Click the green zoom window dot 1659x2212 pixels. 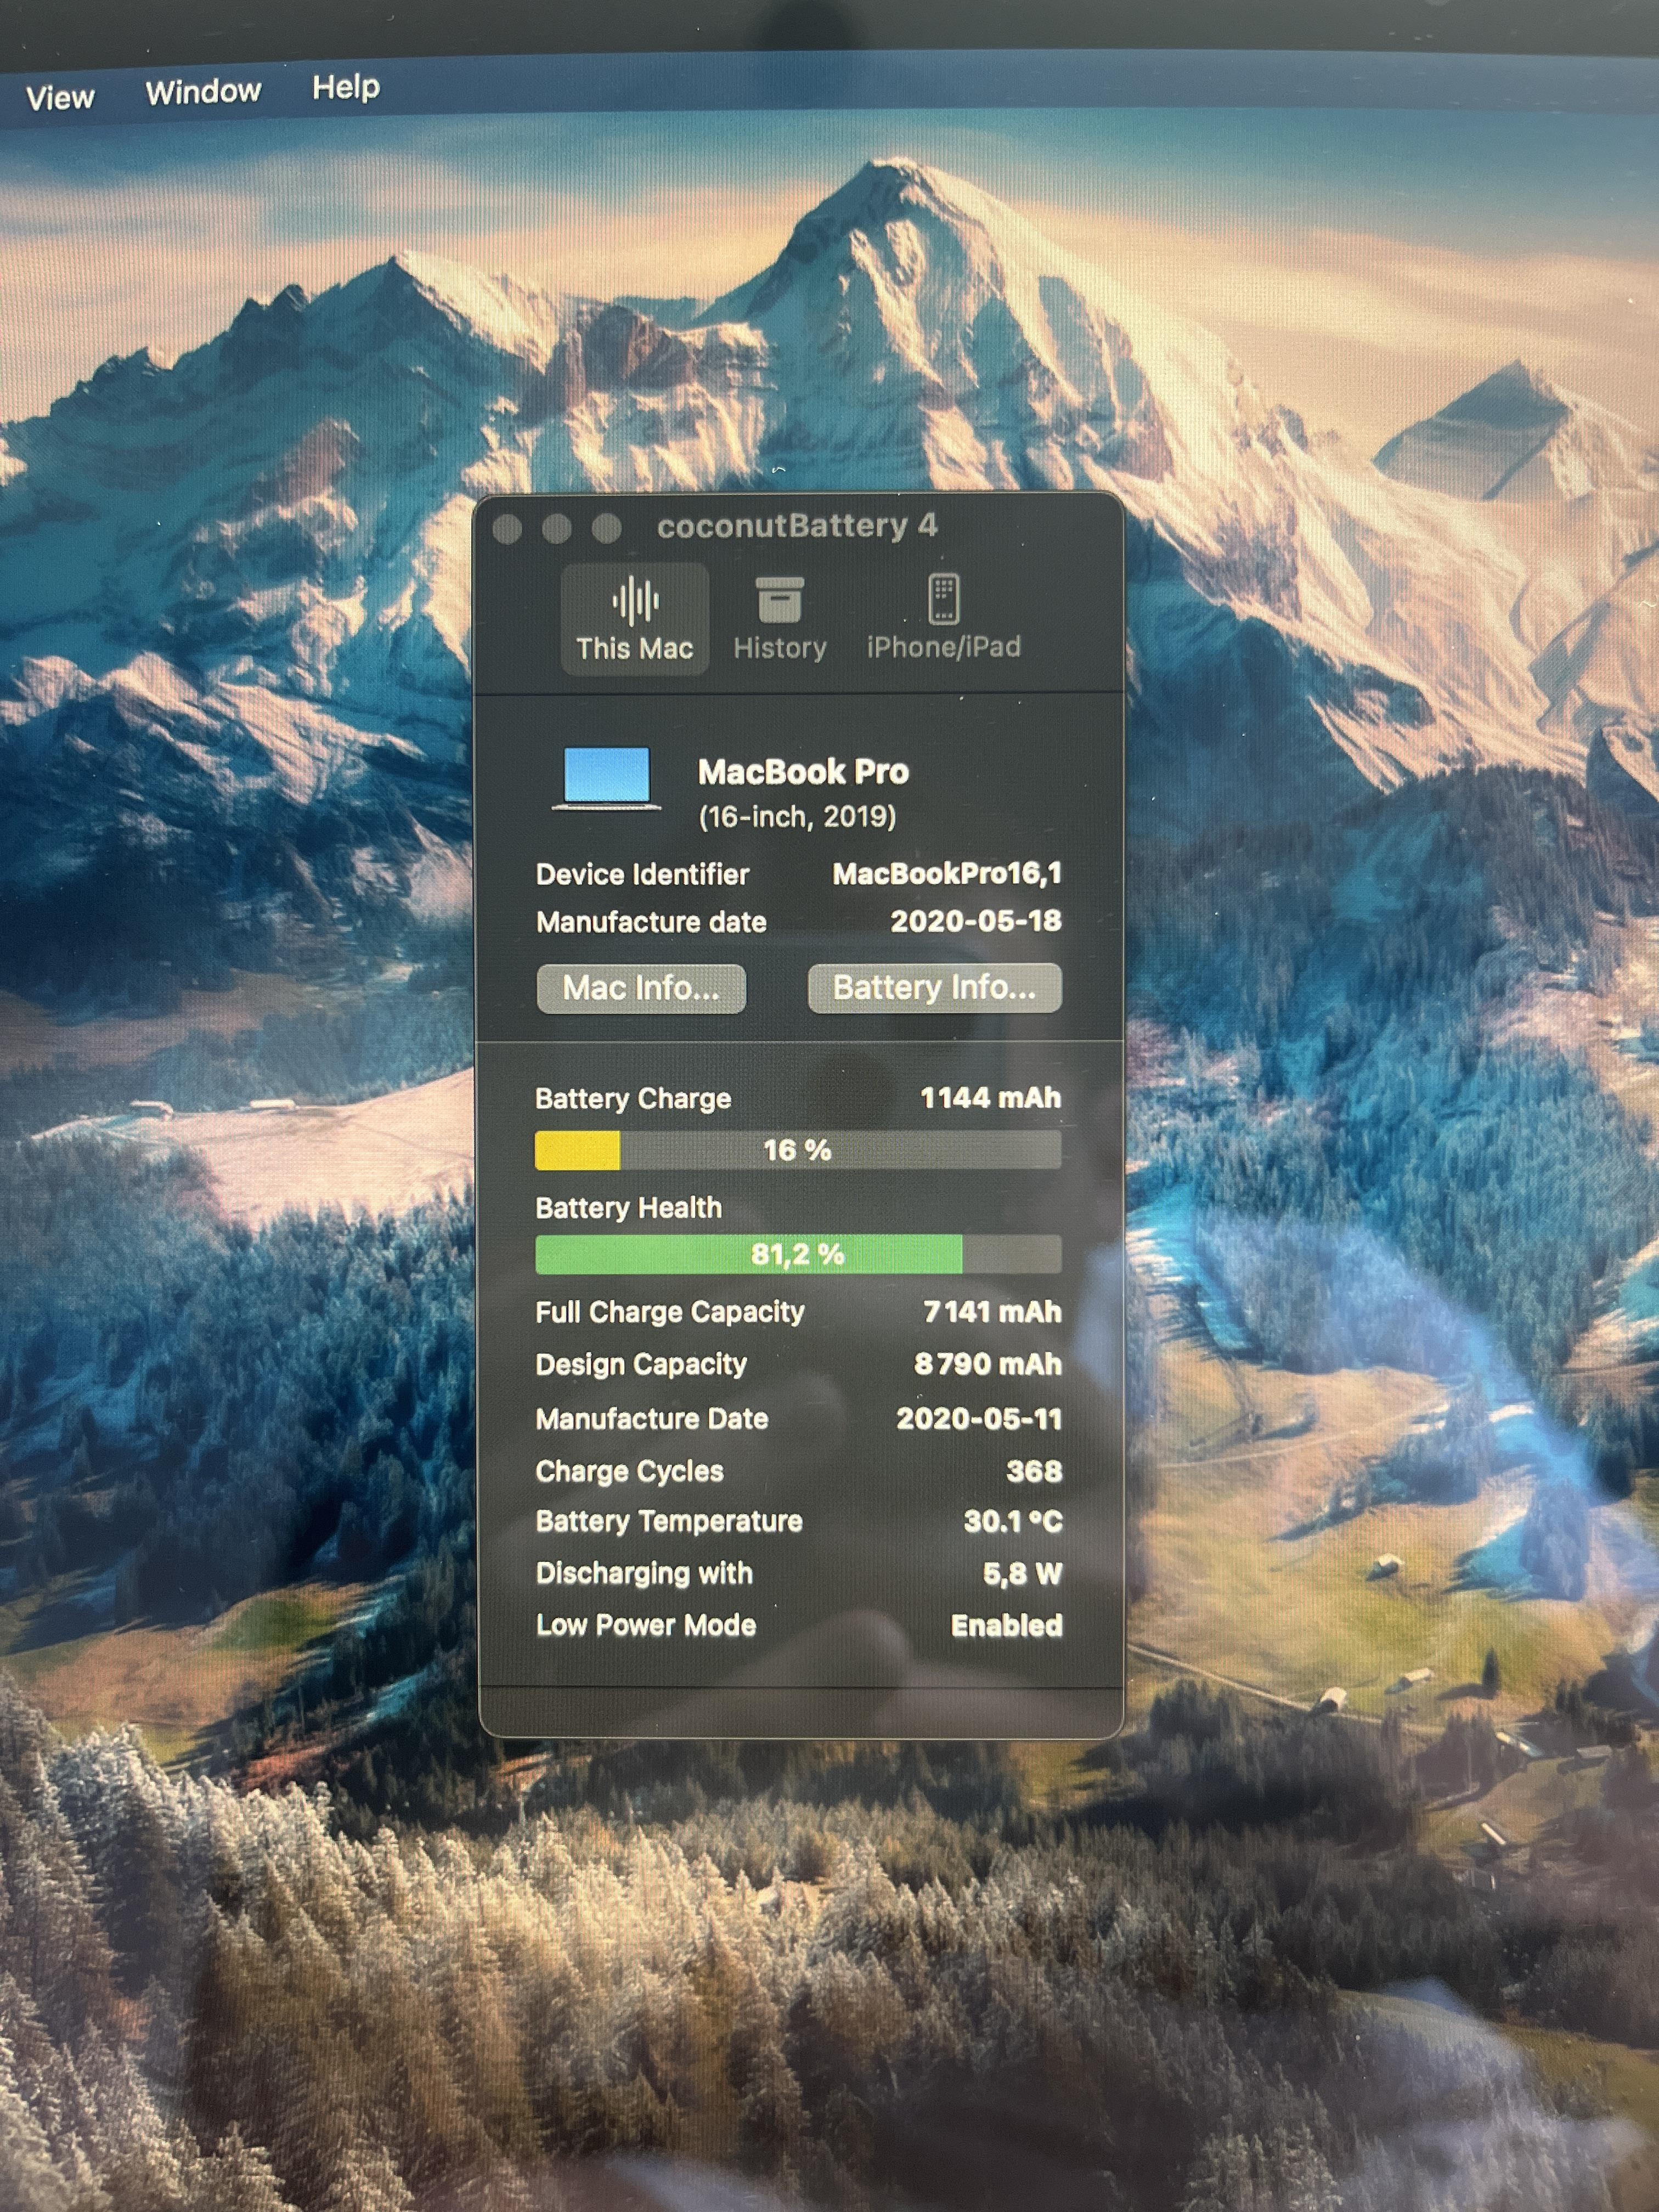click(x=606, y=528)
